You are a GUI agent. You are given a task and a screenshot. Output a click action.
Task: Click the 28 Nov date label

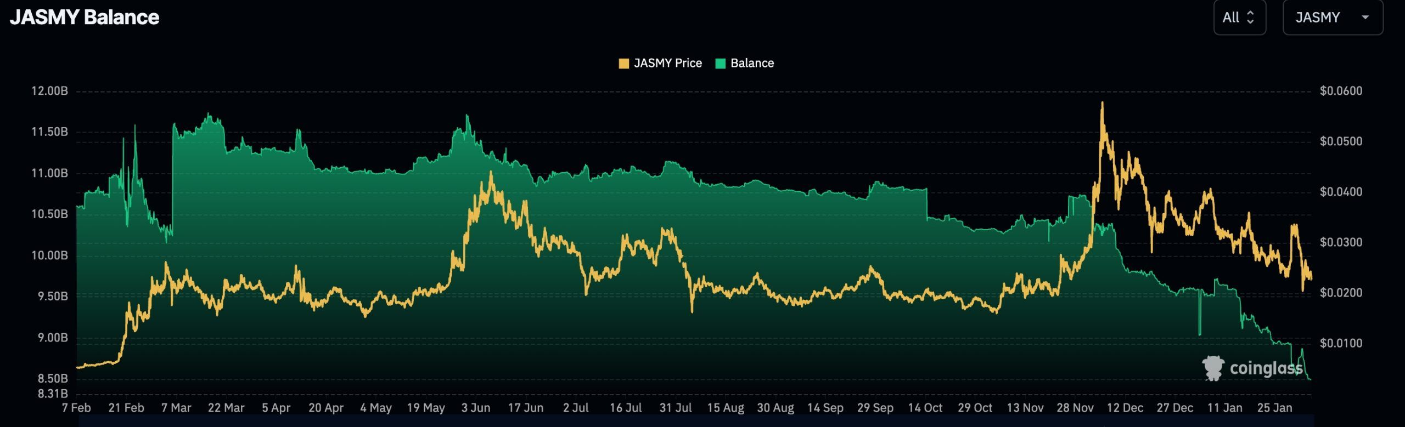click(x=1075, y=408)
